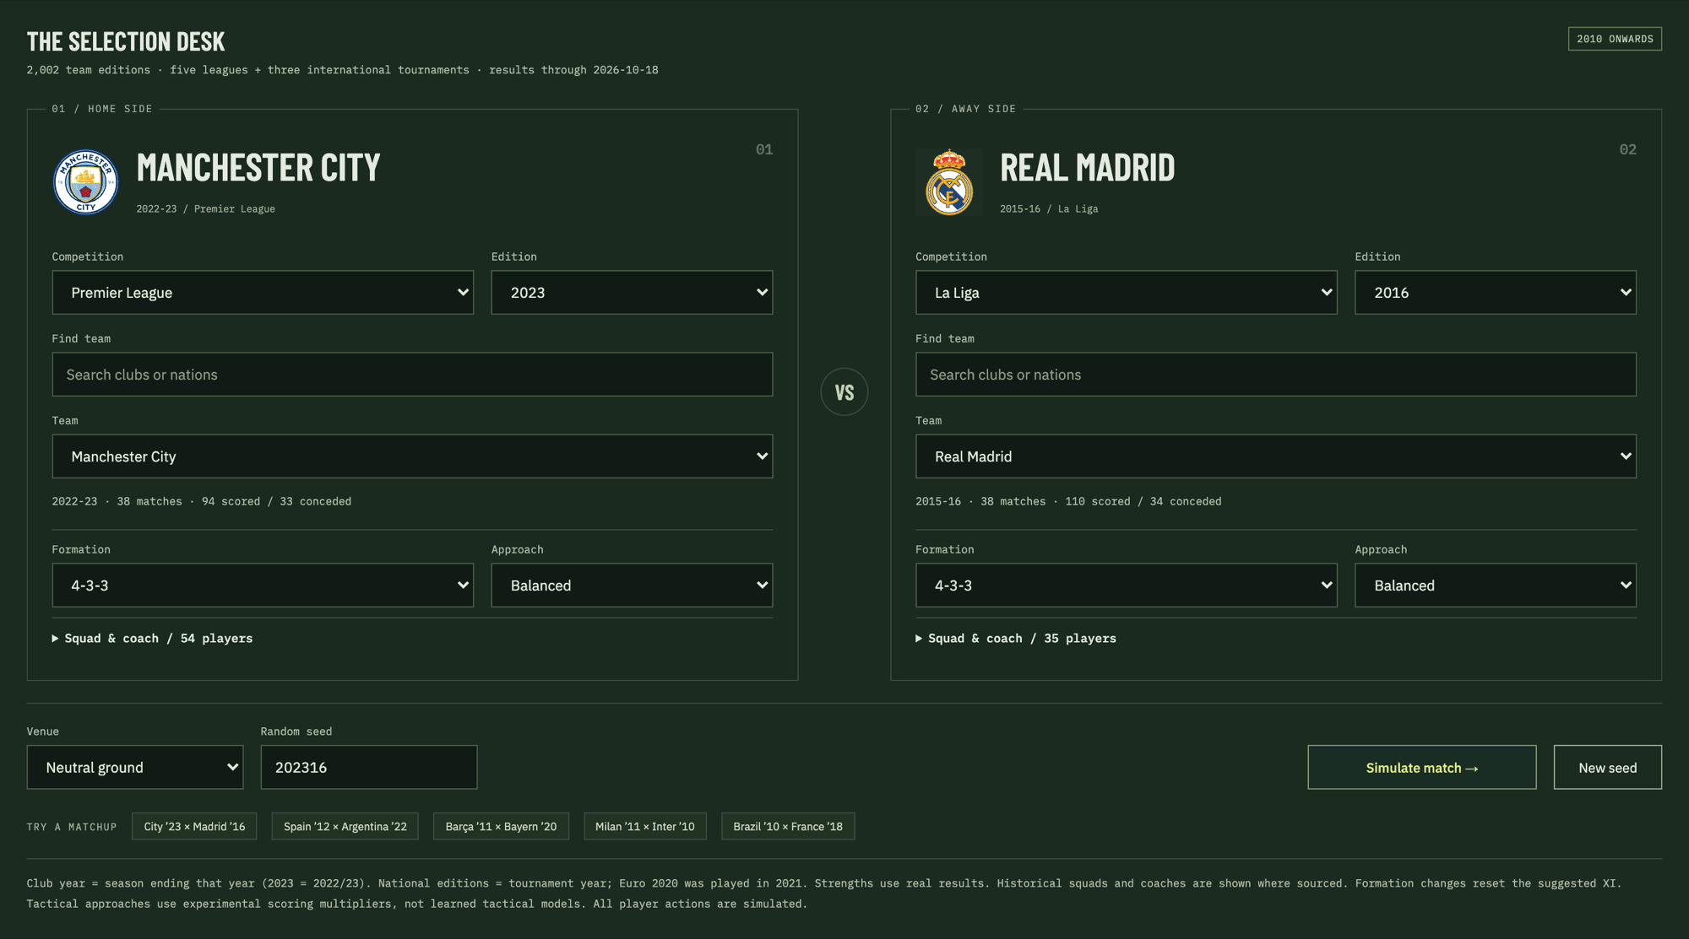Click the VS badge between sides
Viewport: 1689px width, 939px height.
[844, 391]
